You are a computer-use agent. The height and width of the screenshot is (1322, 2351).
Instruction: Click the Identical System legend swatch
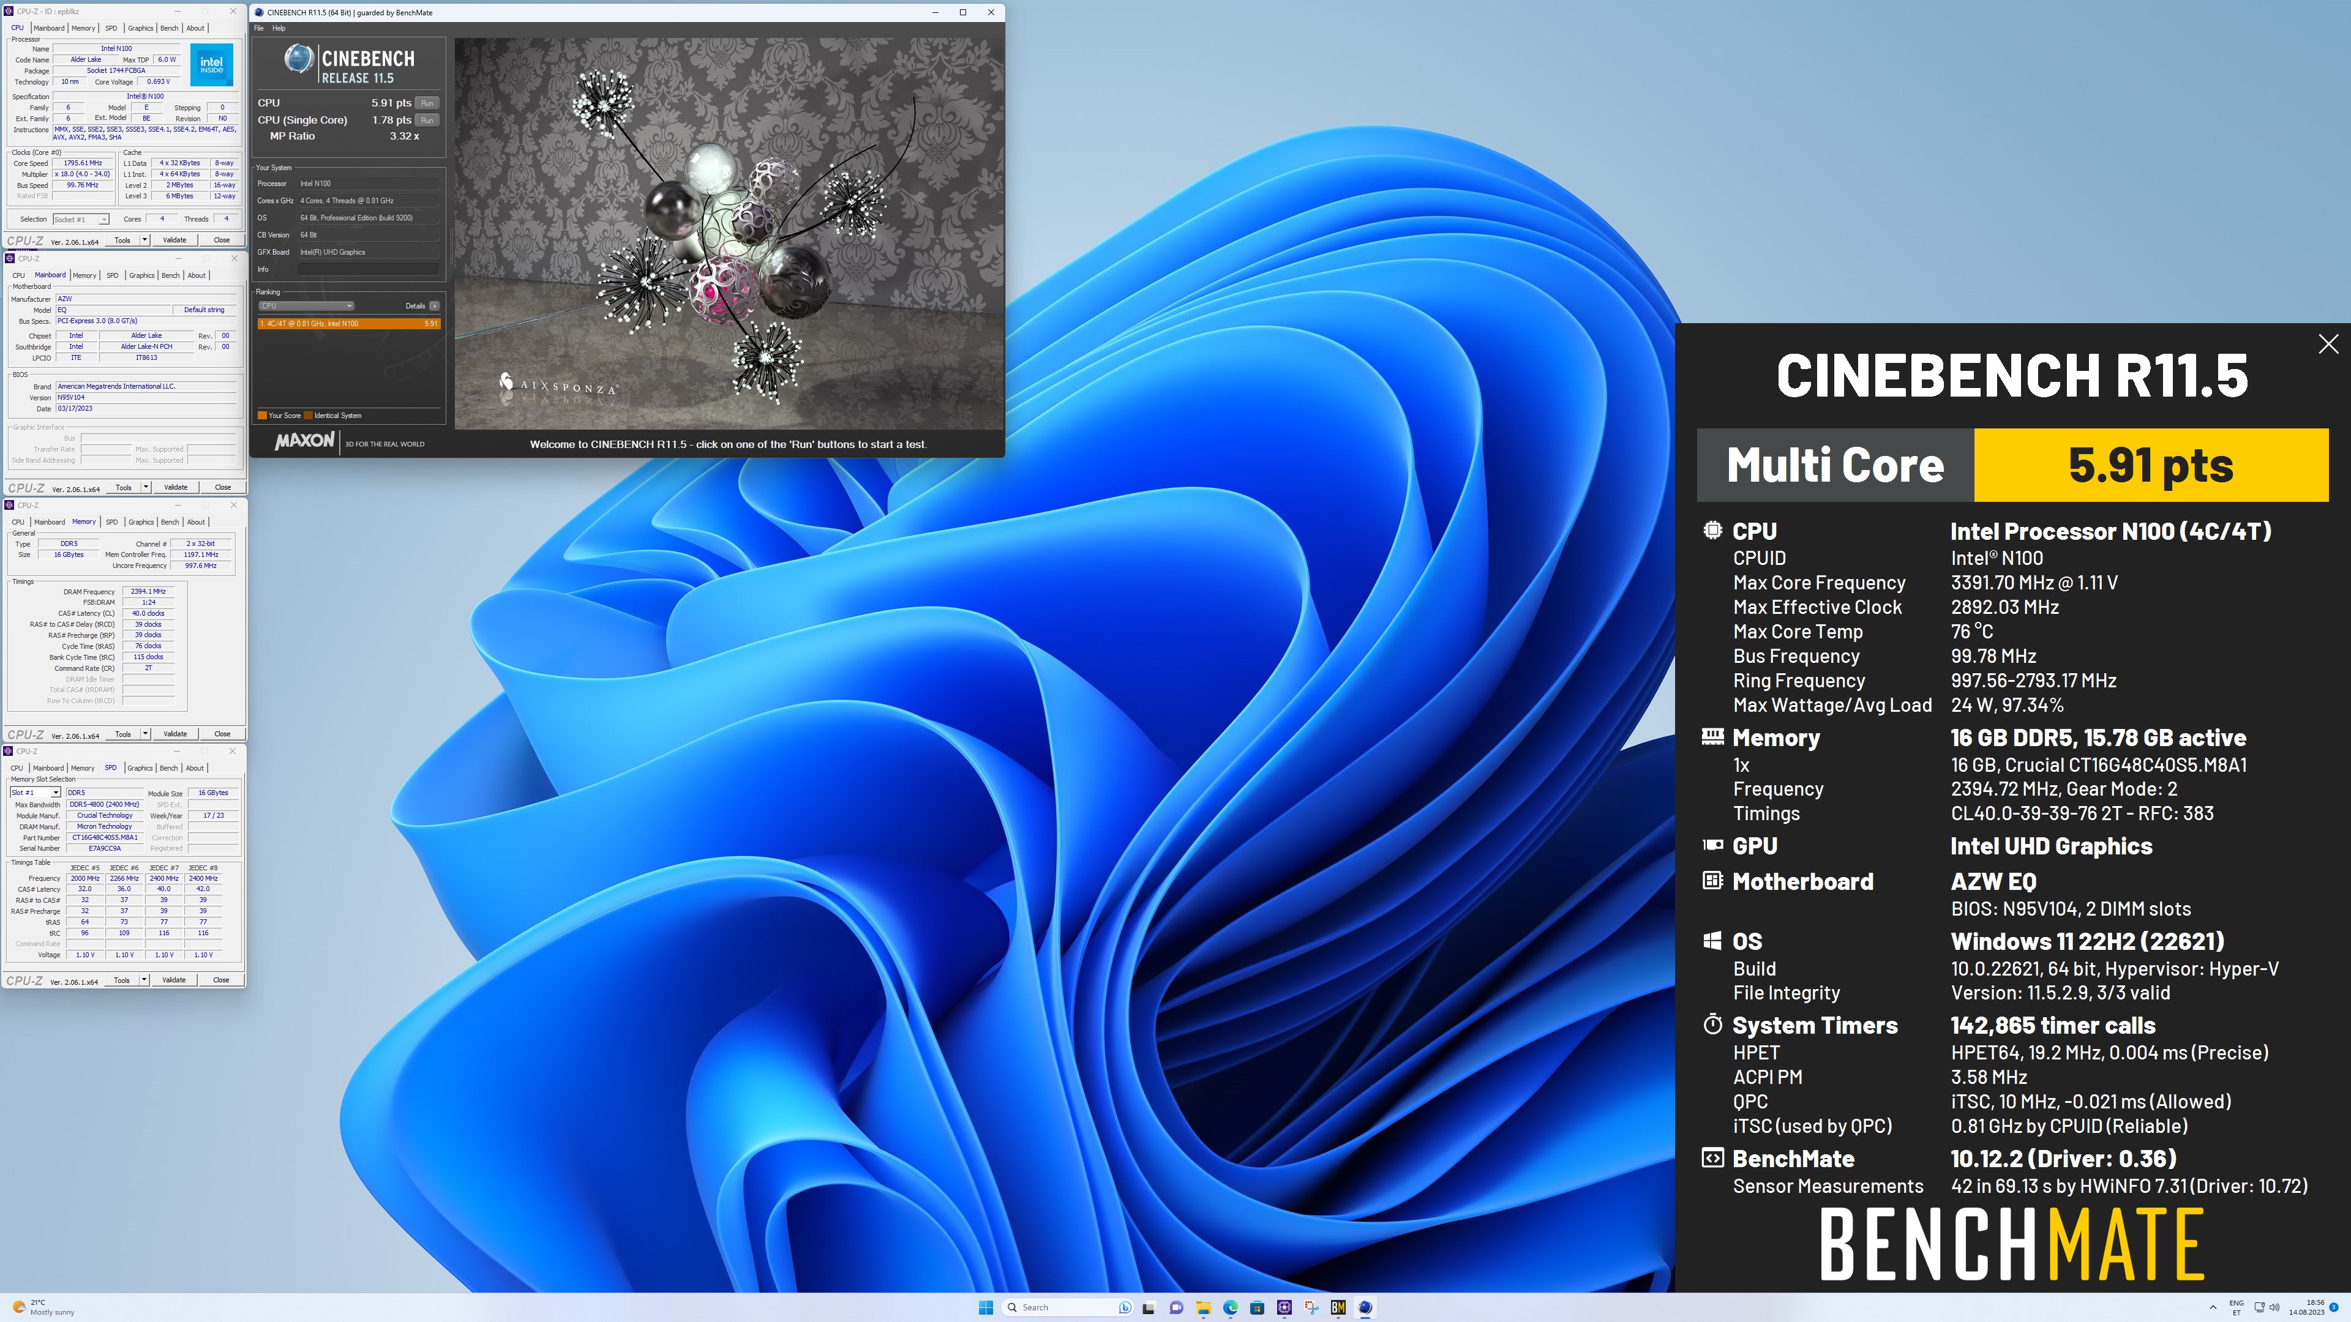(309, 416)
